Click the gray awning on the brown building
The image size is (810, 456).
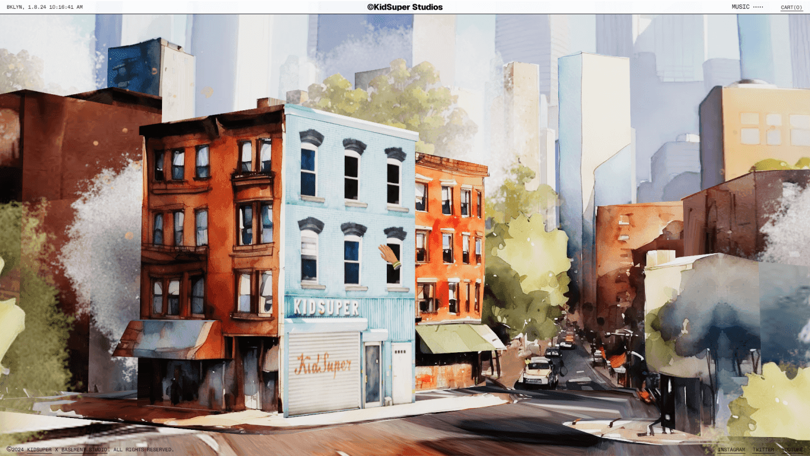pos(168,339)
